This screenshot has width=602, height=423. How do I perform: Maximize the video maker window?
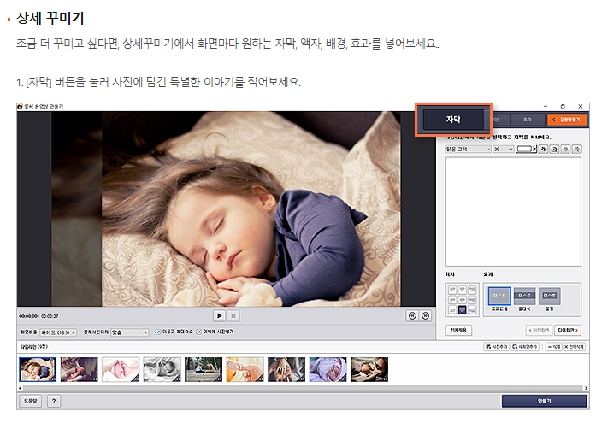(x=563, y=106)
